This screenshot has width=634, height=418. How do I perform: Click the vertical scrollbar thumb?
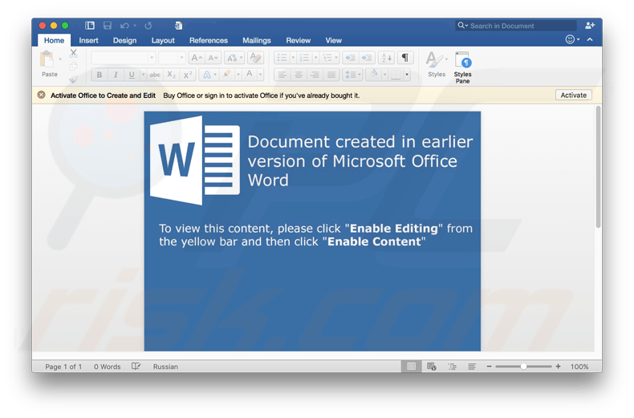pos(598,167)
